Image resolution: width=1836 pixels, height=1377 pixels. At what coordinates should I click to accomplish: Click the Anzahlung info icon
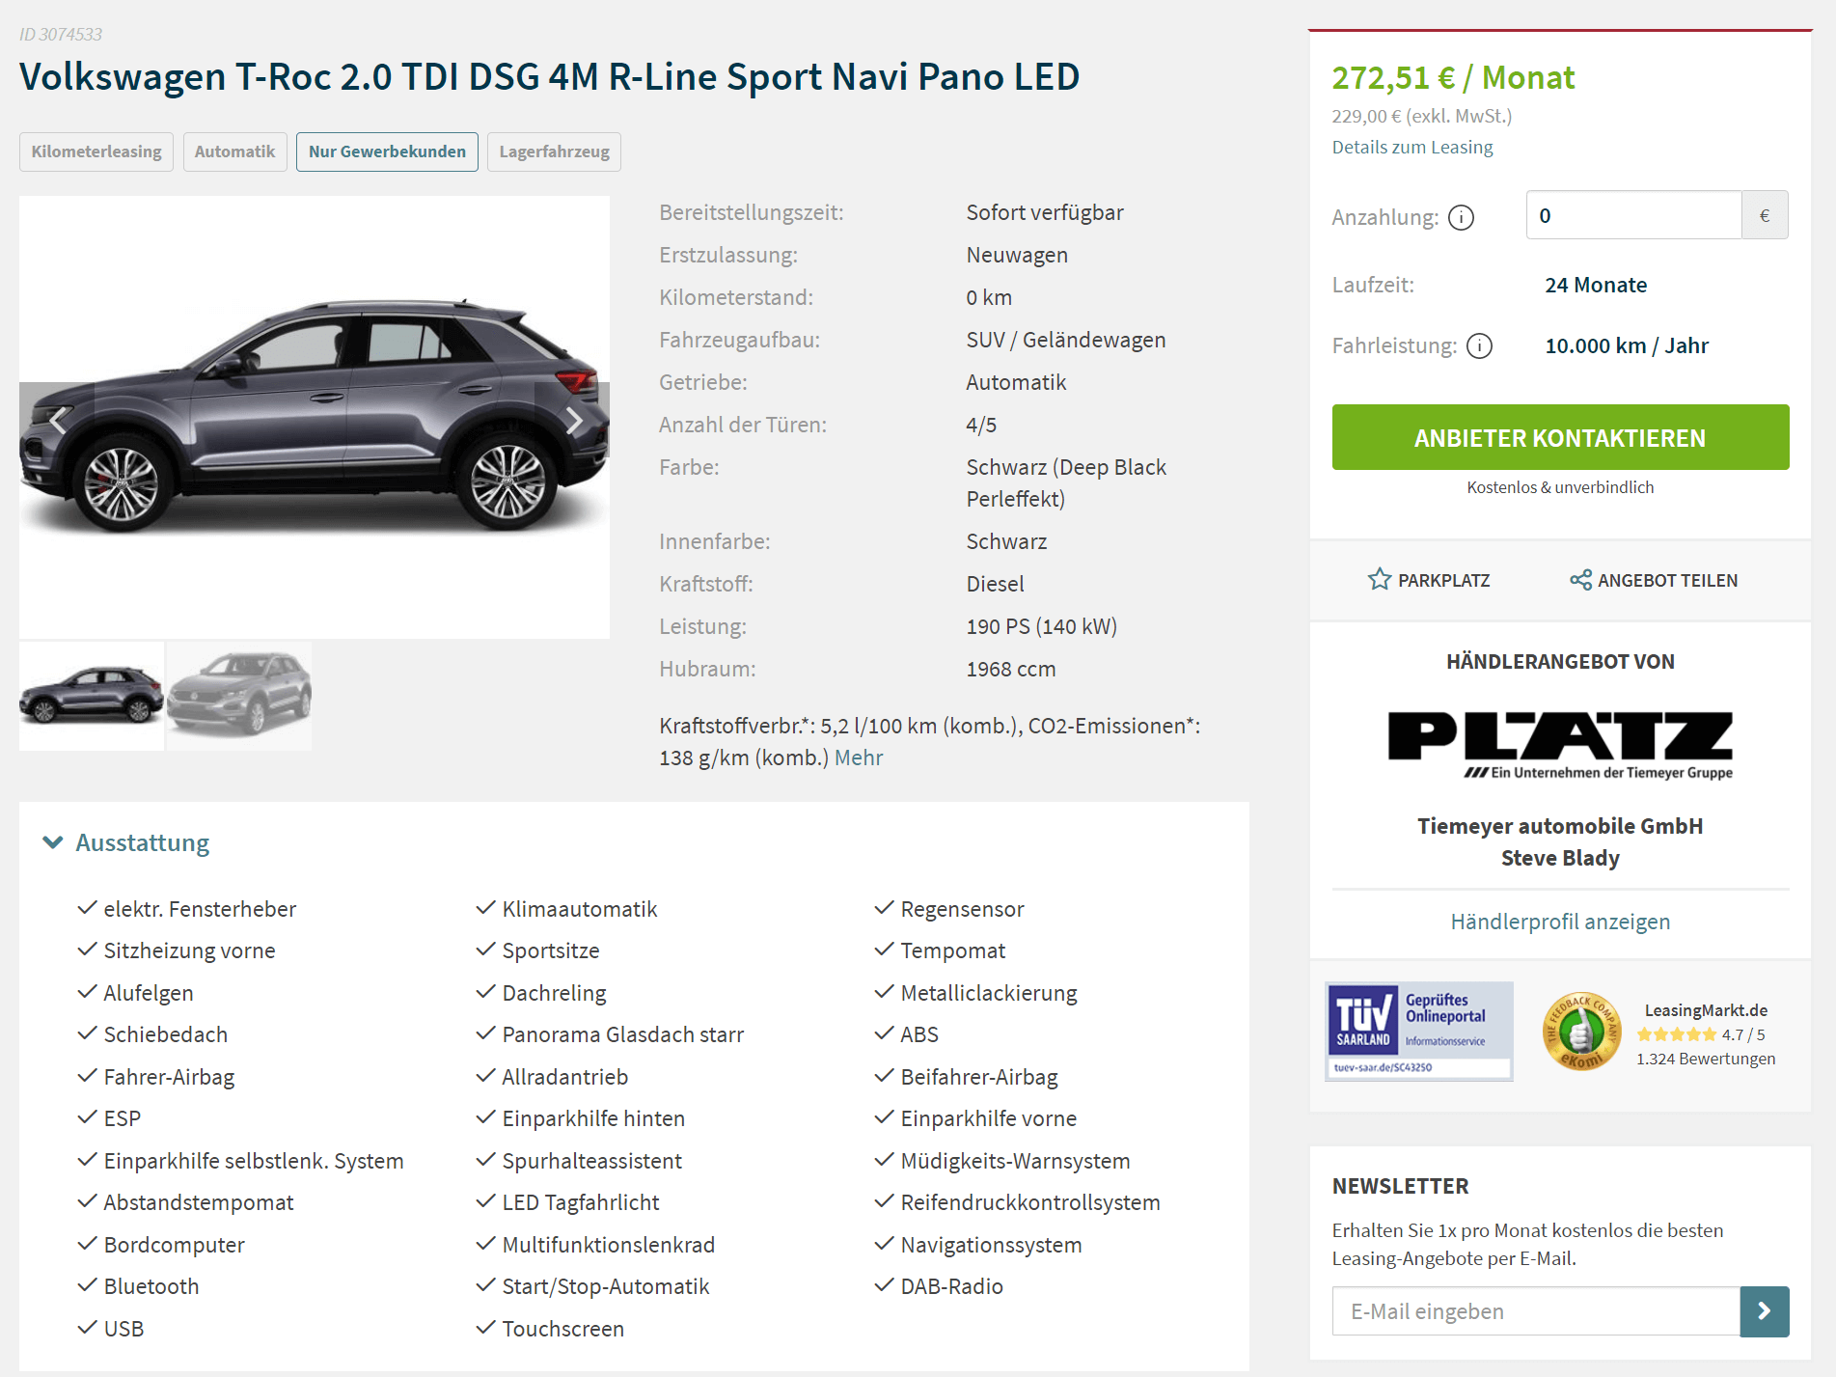(1461, 217)
